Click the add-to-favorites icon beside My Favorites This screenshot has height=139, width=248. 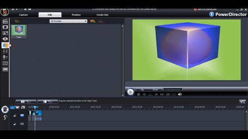click(93, 21)
